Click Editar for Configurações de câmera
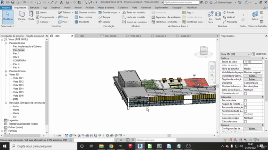Image resolution: width=268 pixels, height=150 pixels. click(253, 129)
